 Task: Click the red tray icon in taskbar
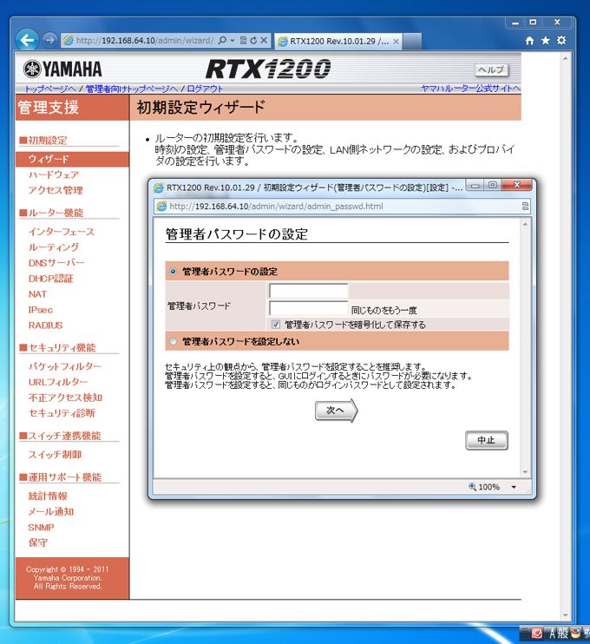point(536,633)
